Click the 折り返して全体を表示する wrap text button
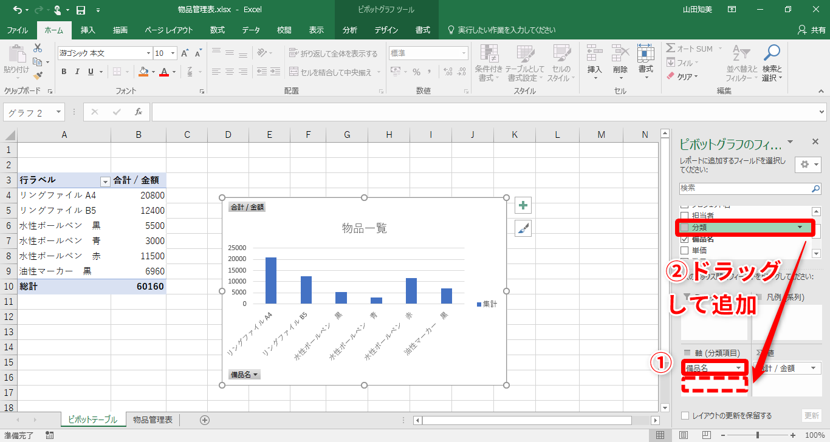The image size is (830, 442). (334, 53)
